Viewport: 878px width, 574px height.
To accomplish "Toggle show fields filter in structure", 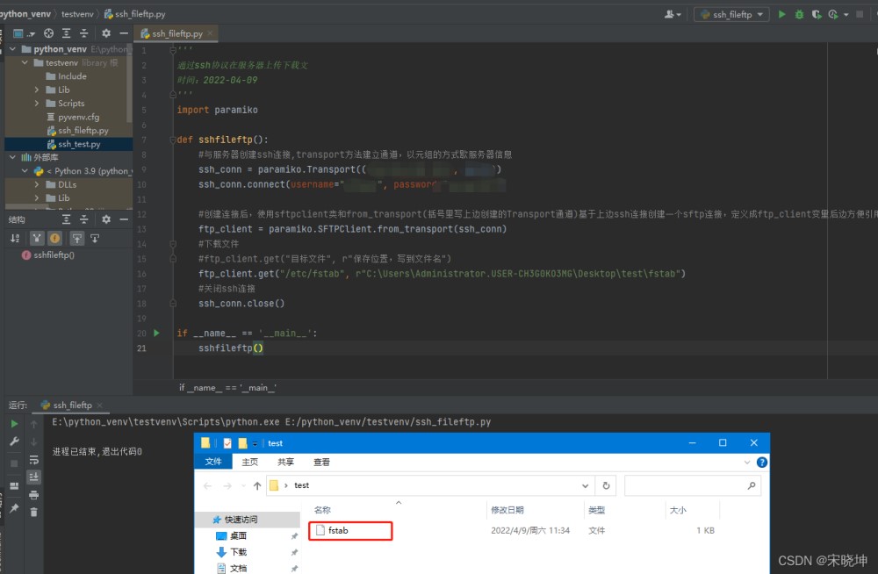I will click(54, 239).
